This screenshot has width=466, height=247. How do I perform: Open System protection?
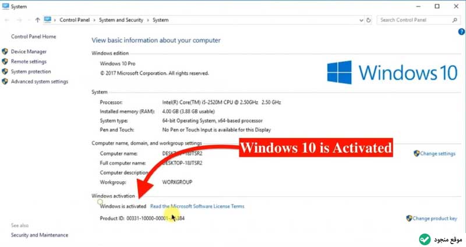click(x=31, y=72)
